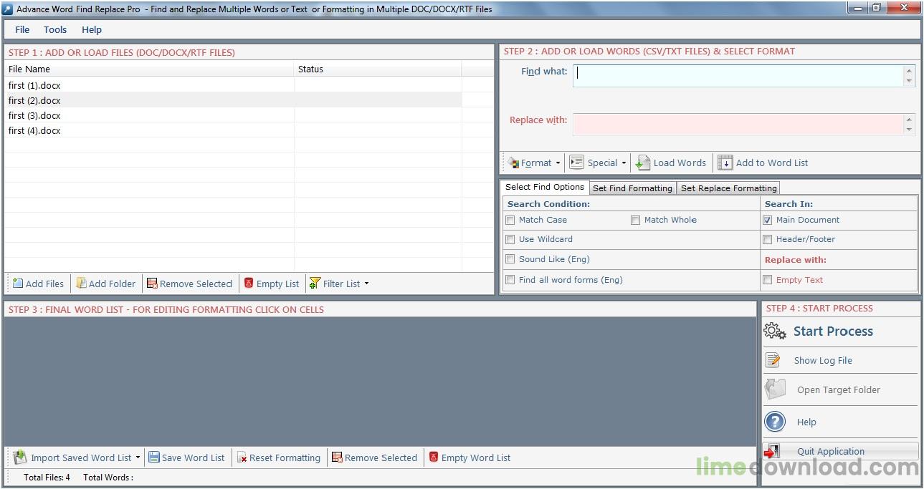The height and width of the screenshot is (489, 924).
Task: Click the Save Word List label
Action: [x=193, y=458]
